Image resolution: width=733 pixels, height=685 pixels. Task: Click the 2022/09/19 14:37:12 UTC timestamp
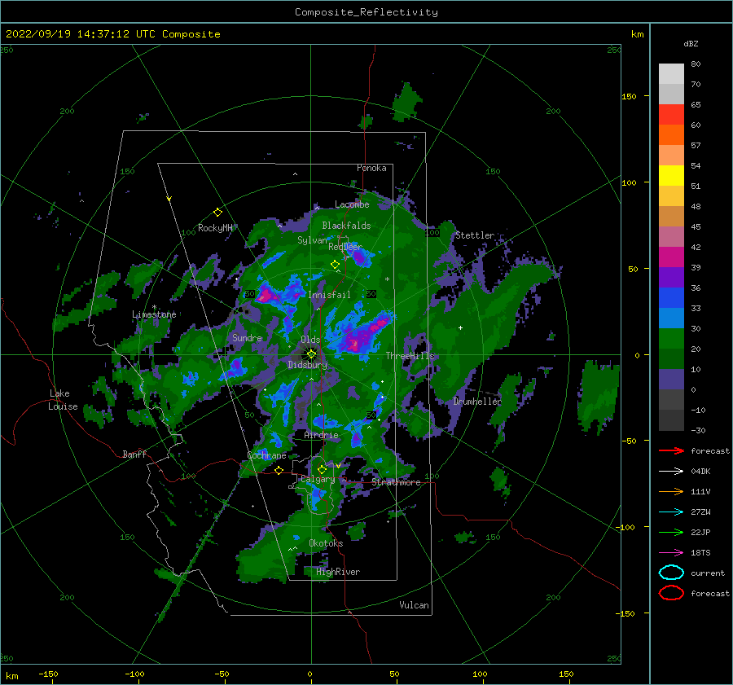71,34
